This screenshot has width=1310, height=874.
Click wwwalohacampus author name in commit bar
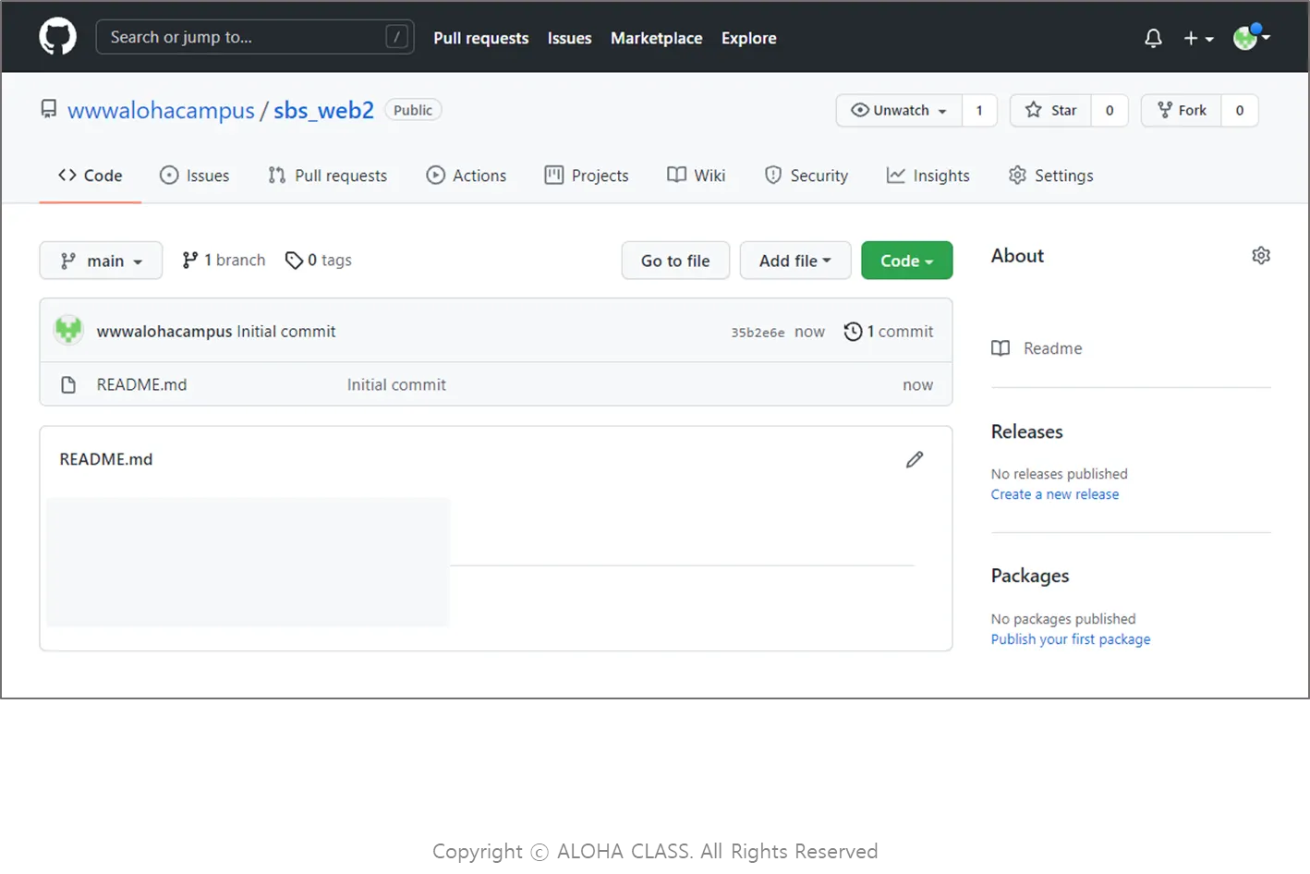[x=164, y=331]
